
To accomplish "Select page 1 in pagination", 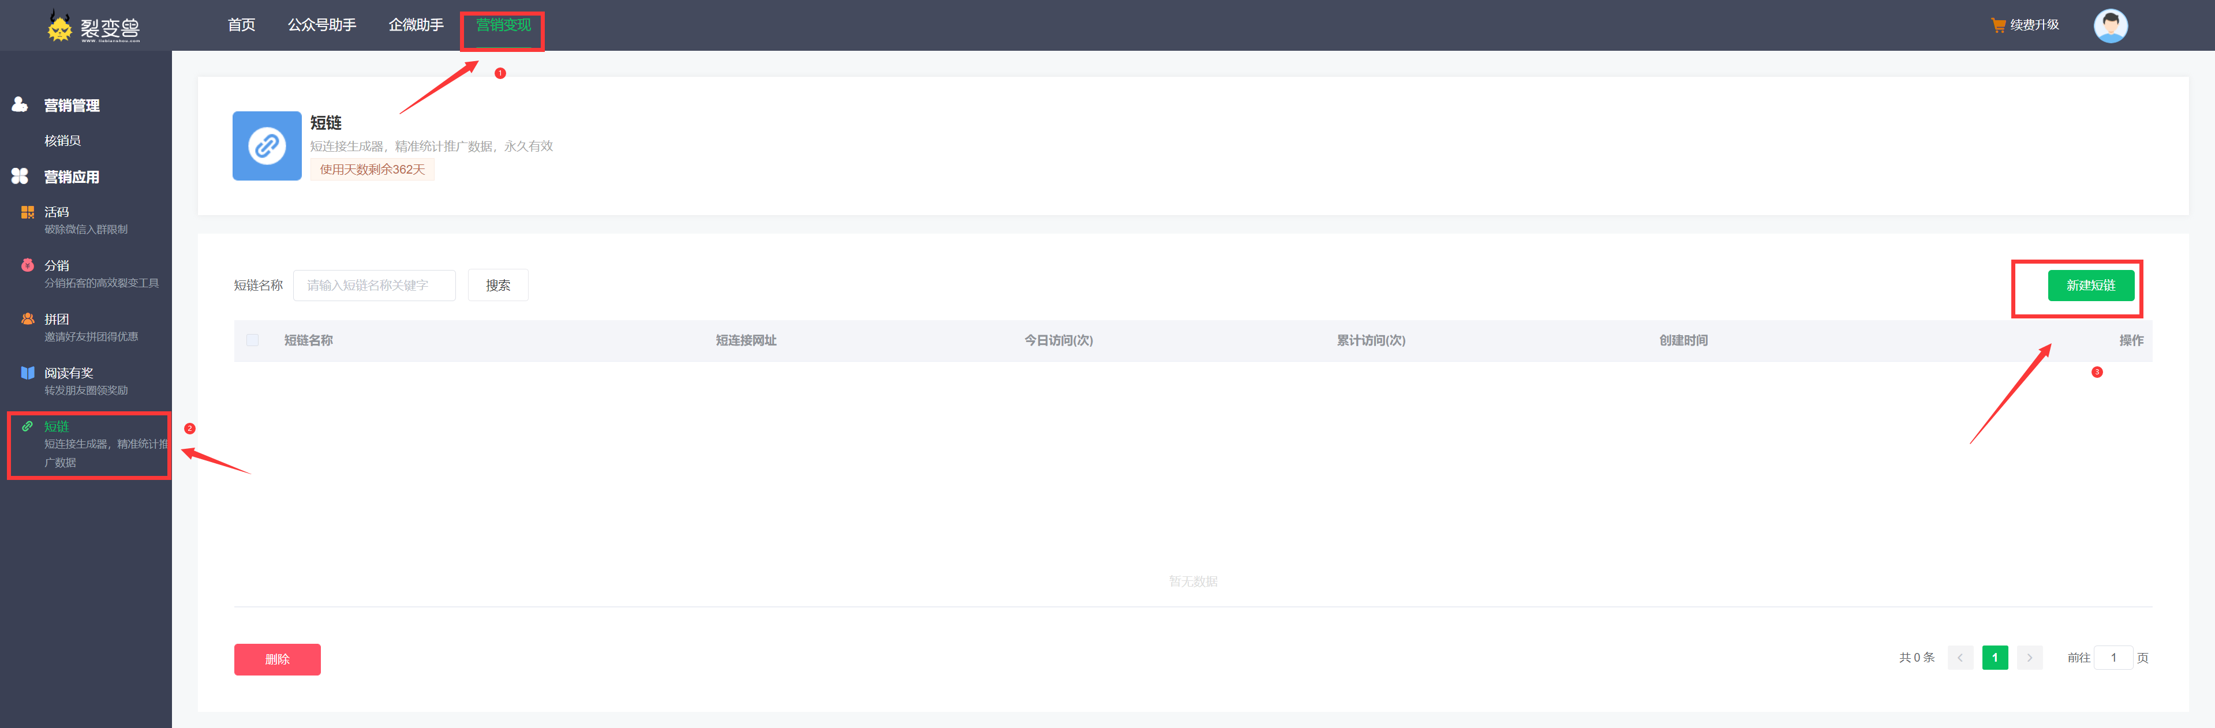I will click(x=1995, y=658).
